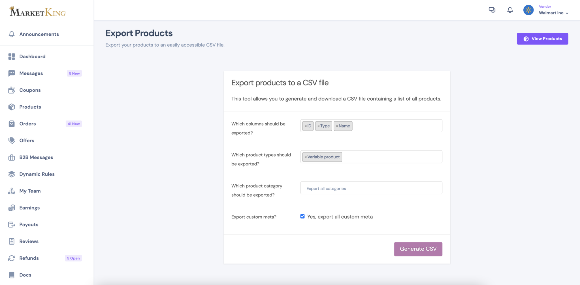The height and width of the screenshot is (285, 580).
Task: Click the My Team hierarchy icon
Action: (12, 191)
